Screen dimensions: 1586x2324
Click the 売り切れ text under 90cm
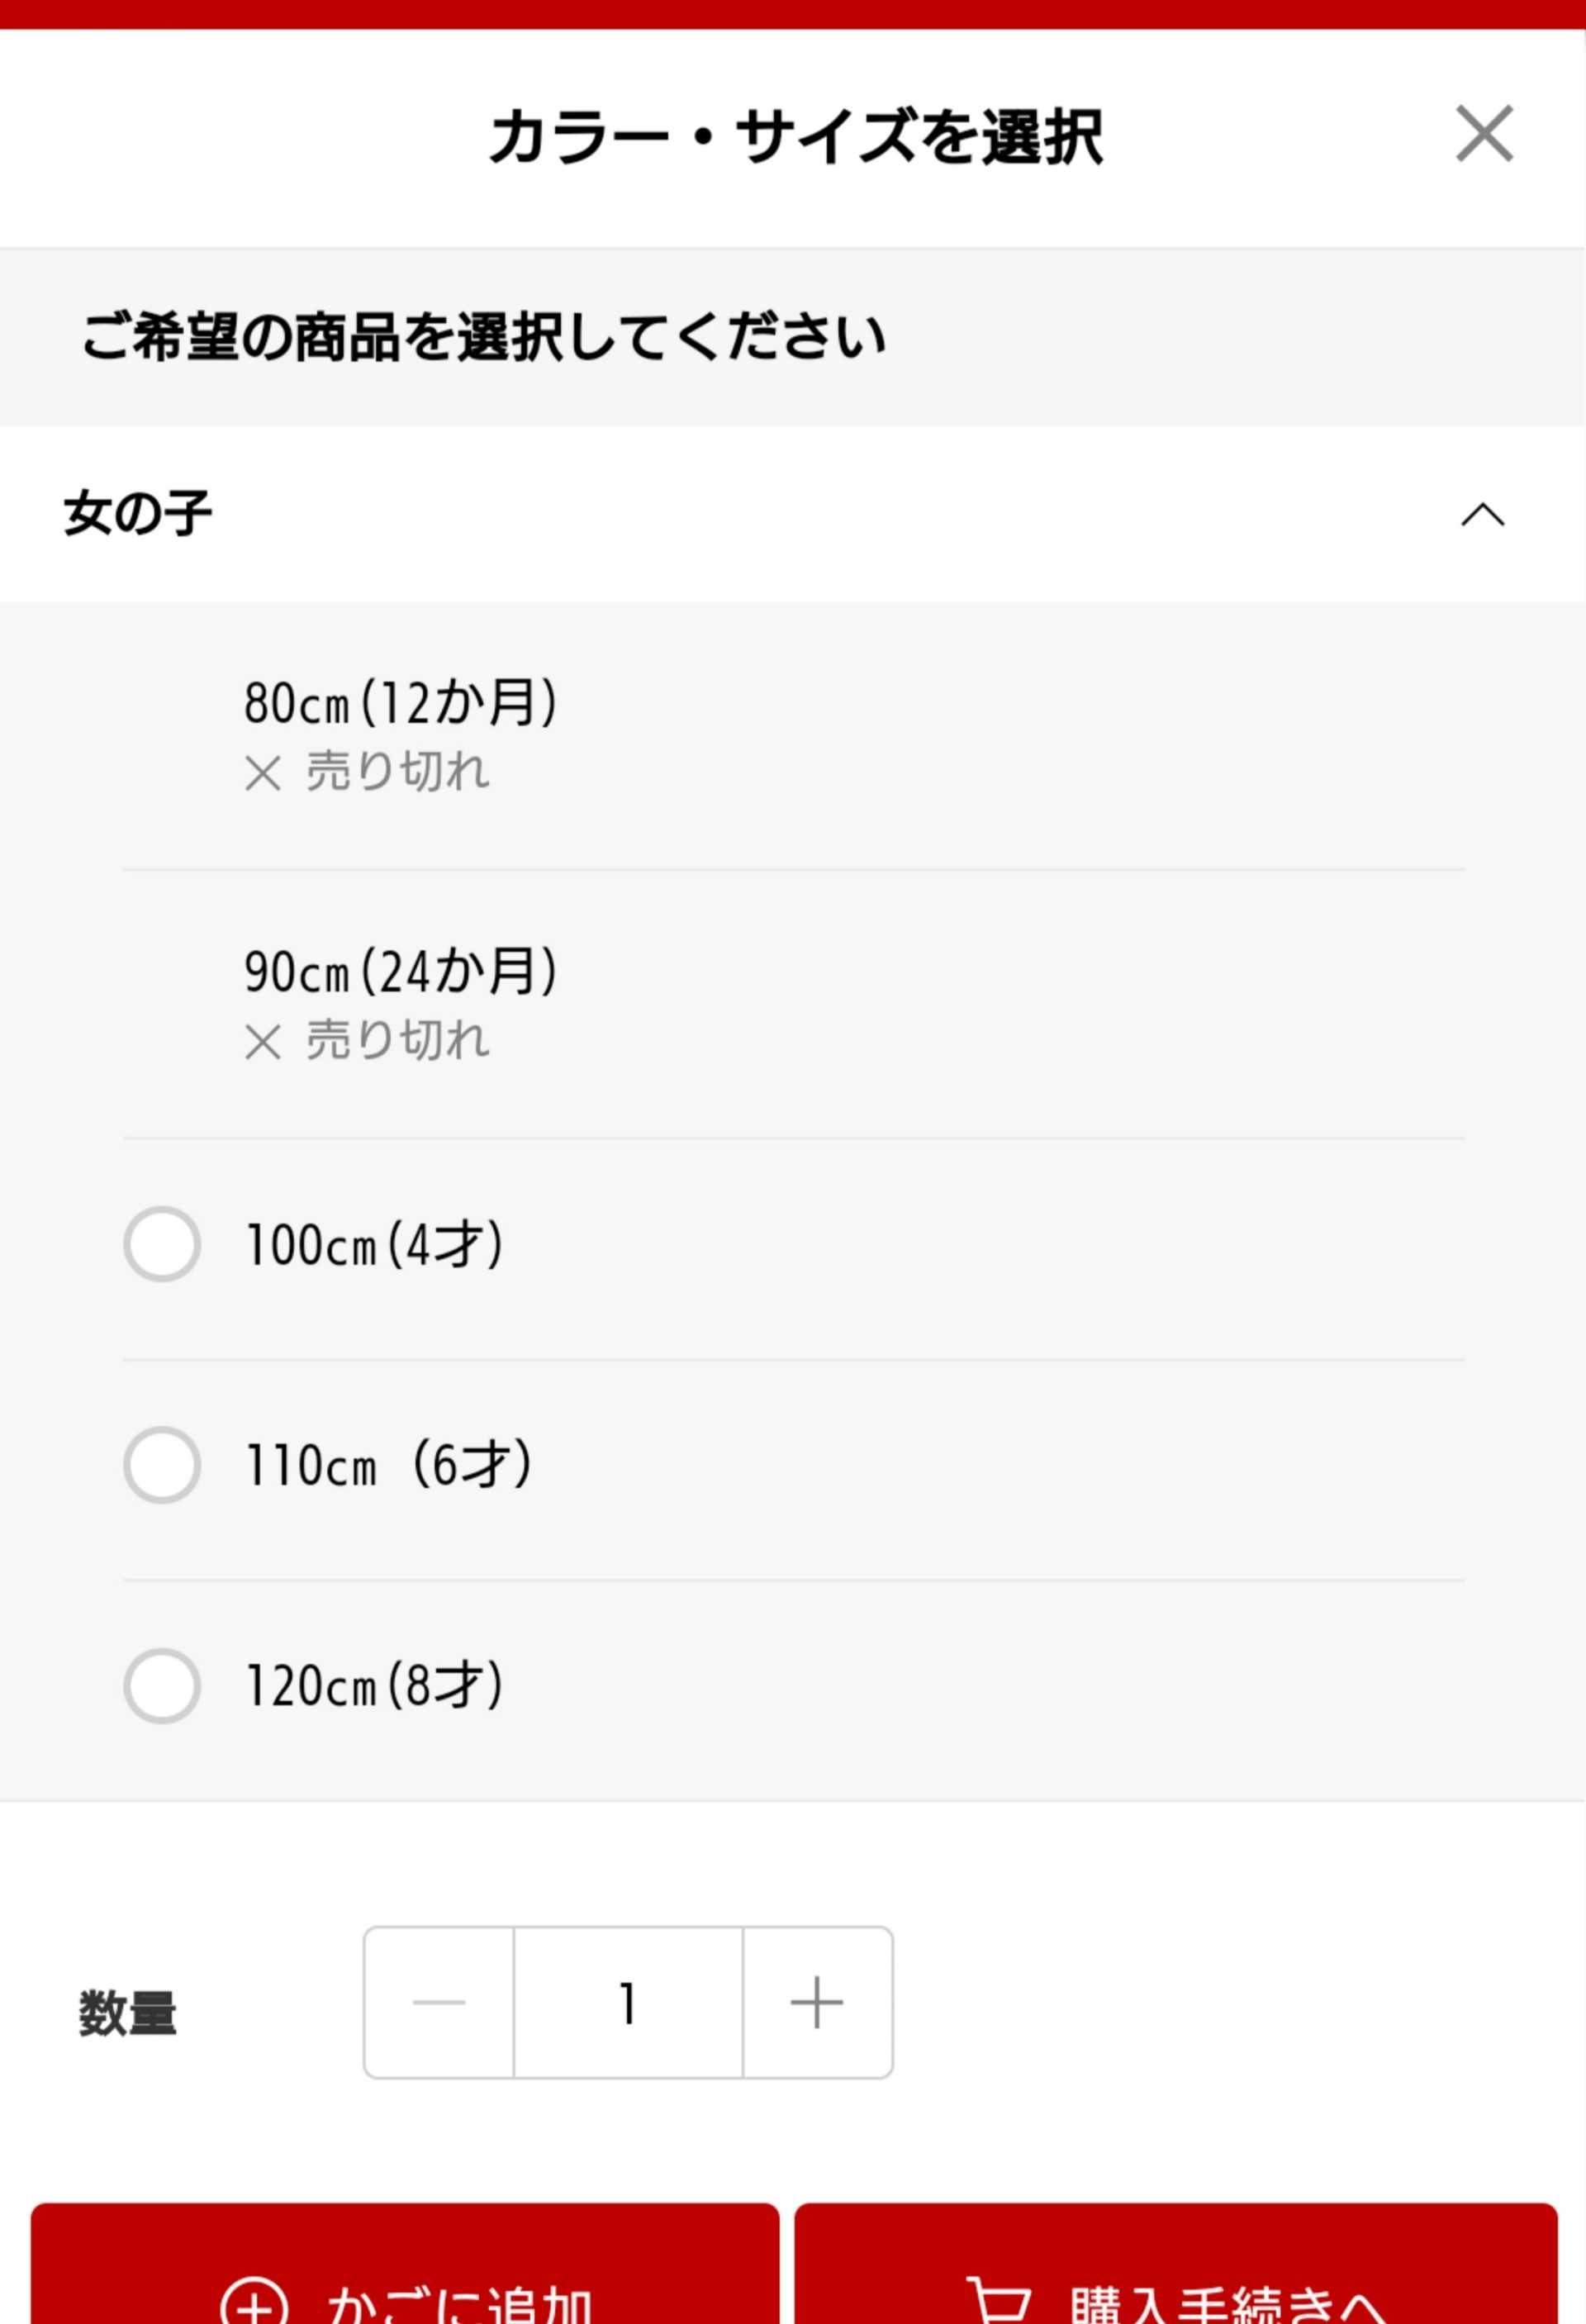pyautogui.click(x=398, y=1041)
